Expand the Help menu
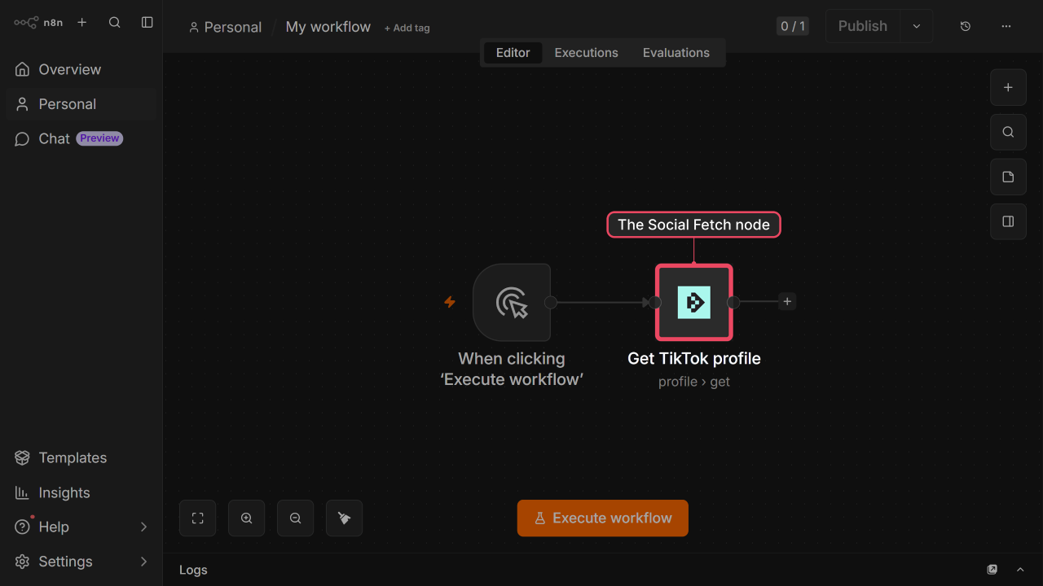 click(81, 527)
